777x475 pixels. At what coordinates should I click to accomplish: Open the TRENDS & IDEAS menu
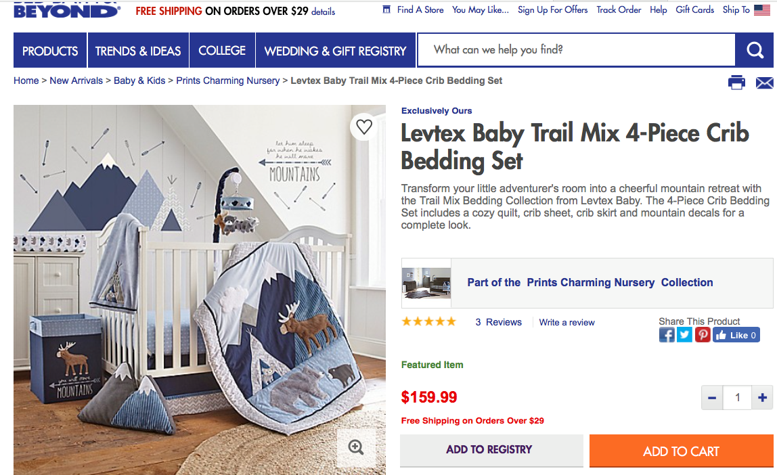[138, 50]
